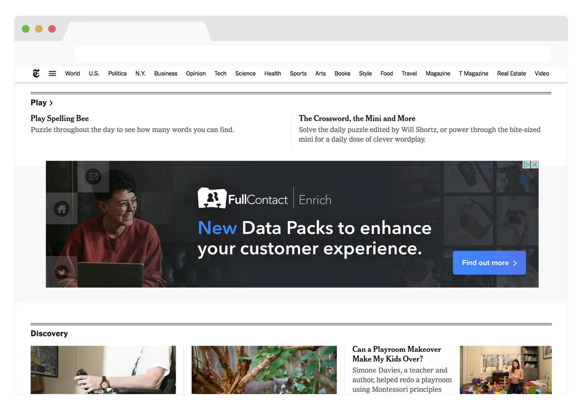The width and height of the screenshot is (582, 410).
Task: Click the Discovery section heading
Action: point(49,333)
